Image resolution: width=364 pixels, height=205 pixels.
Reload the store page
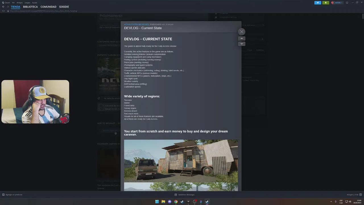click(3, 11)
